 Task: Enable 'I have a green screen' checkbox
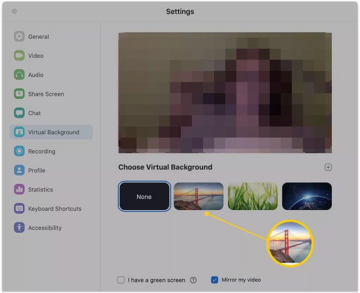click(x=121, y=280)
